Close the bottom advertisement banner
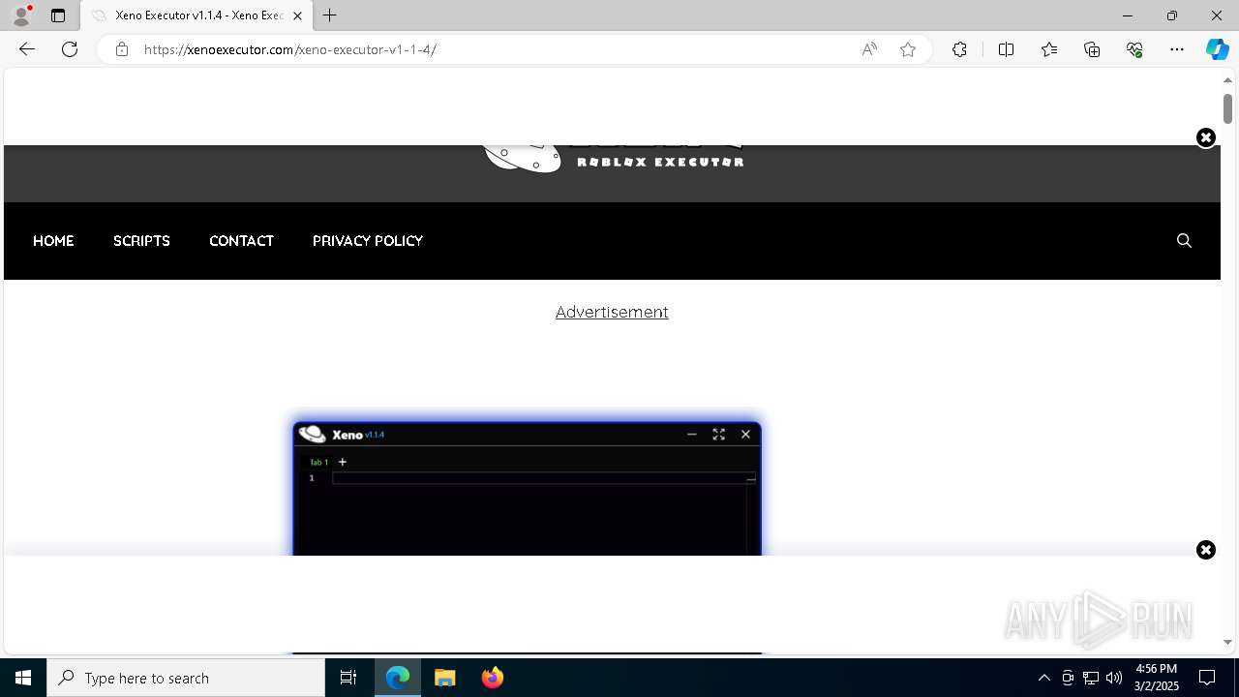 (x=1205, y=550)
